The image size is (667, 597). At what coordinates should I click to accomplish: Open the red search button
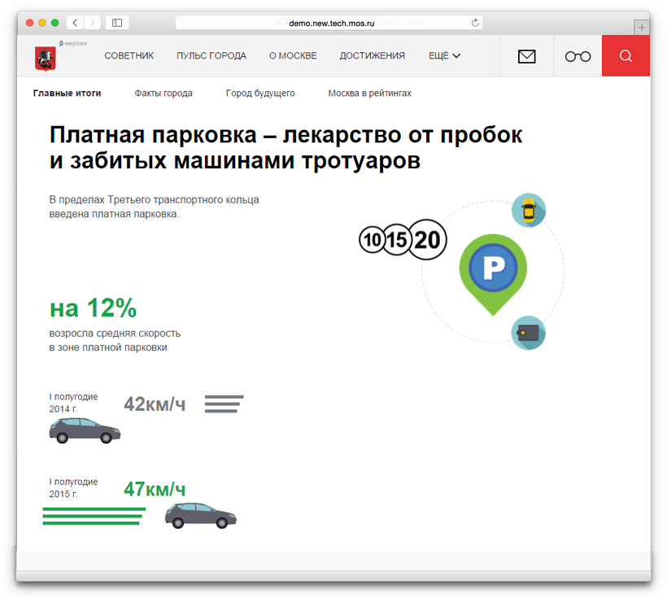tap(626, 55)
